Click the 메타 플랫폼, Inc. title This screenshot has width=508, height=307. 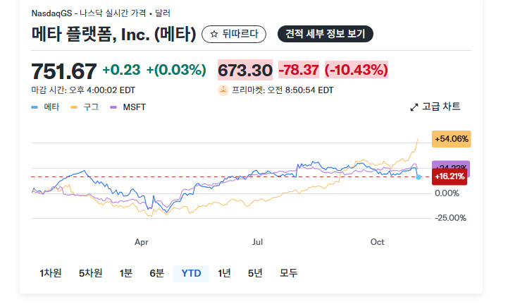click(114, 33)
